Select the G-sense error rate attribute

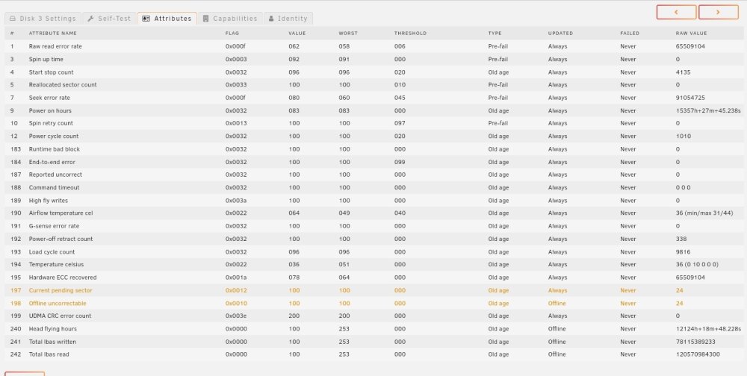click(54, 226)
